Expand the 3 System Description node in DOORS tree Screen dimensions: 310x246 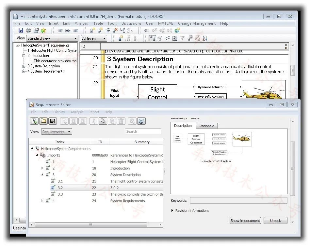[x=24, y=66]
